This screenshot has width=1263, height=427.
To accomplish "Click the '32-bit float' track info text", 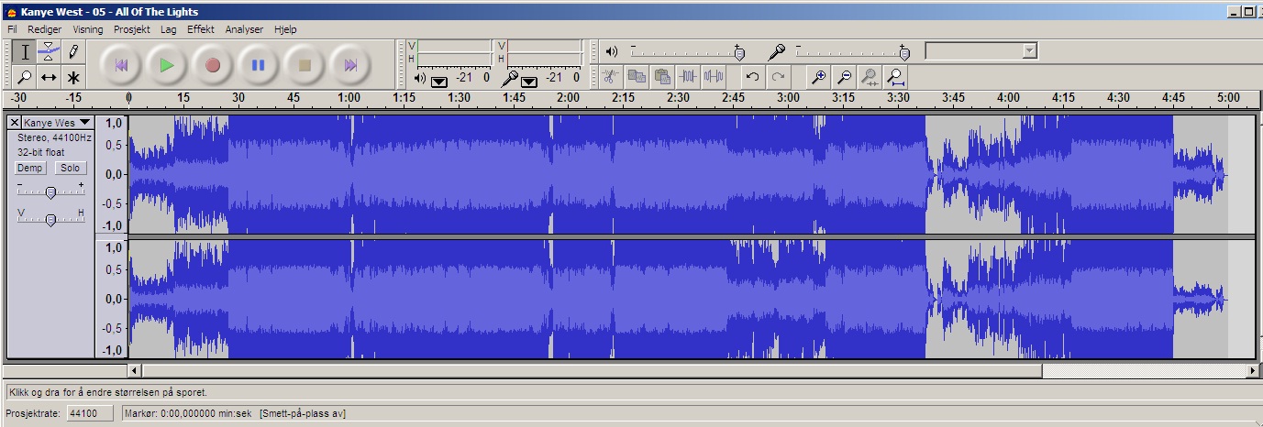I will coord(41,152).
